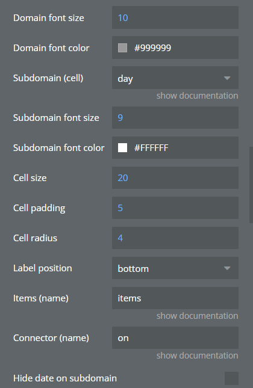Select the Subdomain font size field
The image size is (253, 388).
175,117
